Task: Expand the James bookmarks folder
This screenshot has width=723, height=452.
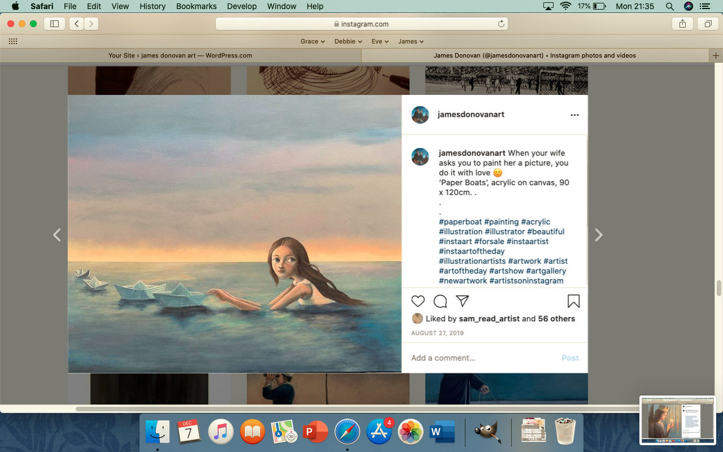Action: (x=411, y=41)
